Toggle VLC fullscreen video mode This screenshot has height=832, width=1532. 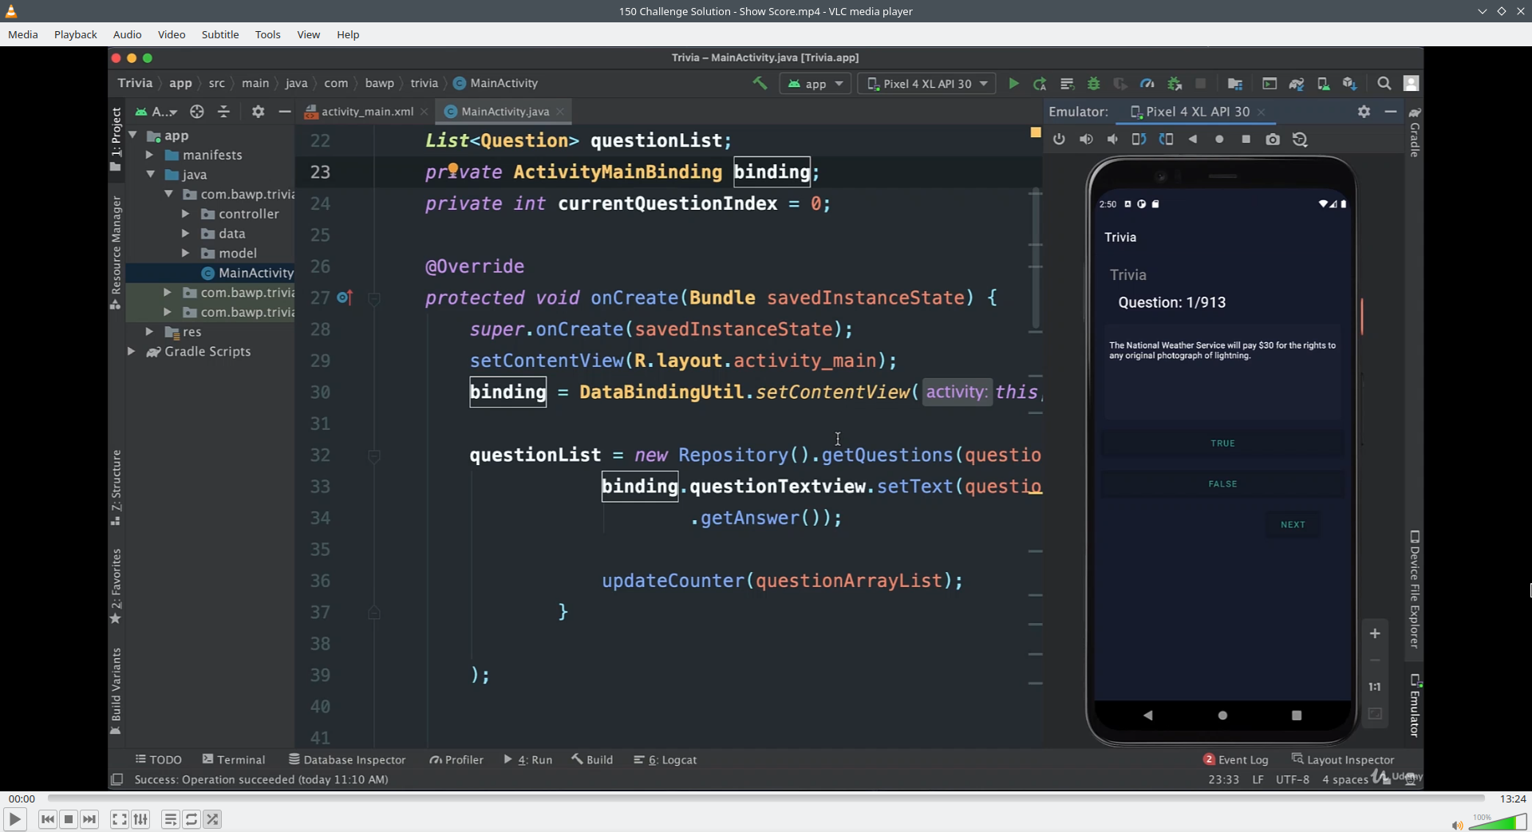(x=119, y=819)
